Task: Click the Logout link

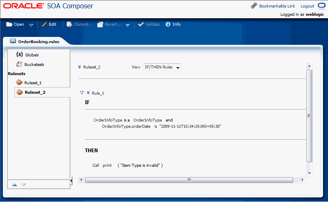Action: coord(307,6)
